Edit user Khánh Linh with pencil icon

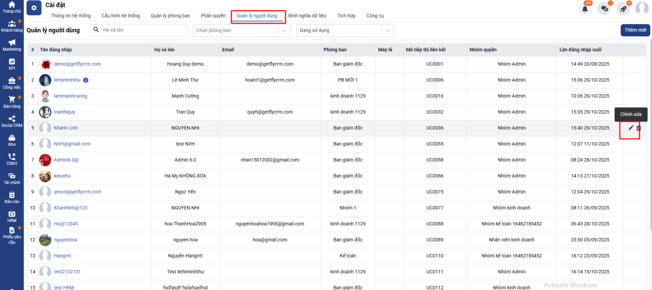(631, 128)
